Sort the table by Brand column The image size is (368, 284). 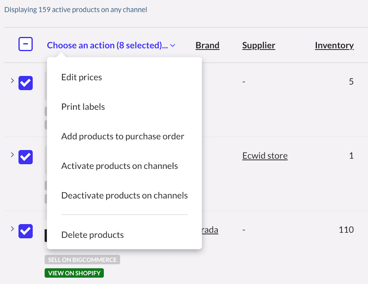(207, 45)
